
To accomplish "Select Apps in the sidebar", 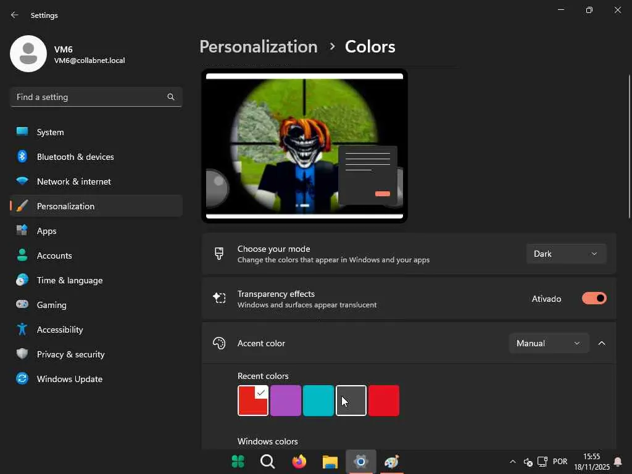I will [96, 231].
